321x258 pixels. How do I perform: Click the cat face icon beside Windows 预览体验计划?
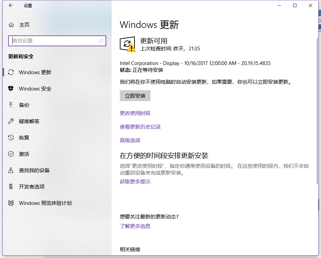point(11,203)
